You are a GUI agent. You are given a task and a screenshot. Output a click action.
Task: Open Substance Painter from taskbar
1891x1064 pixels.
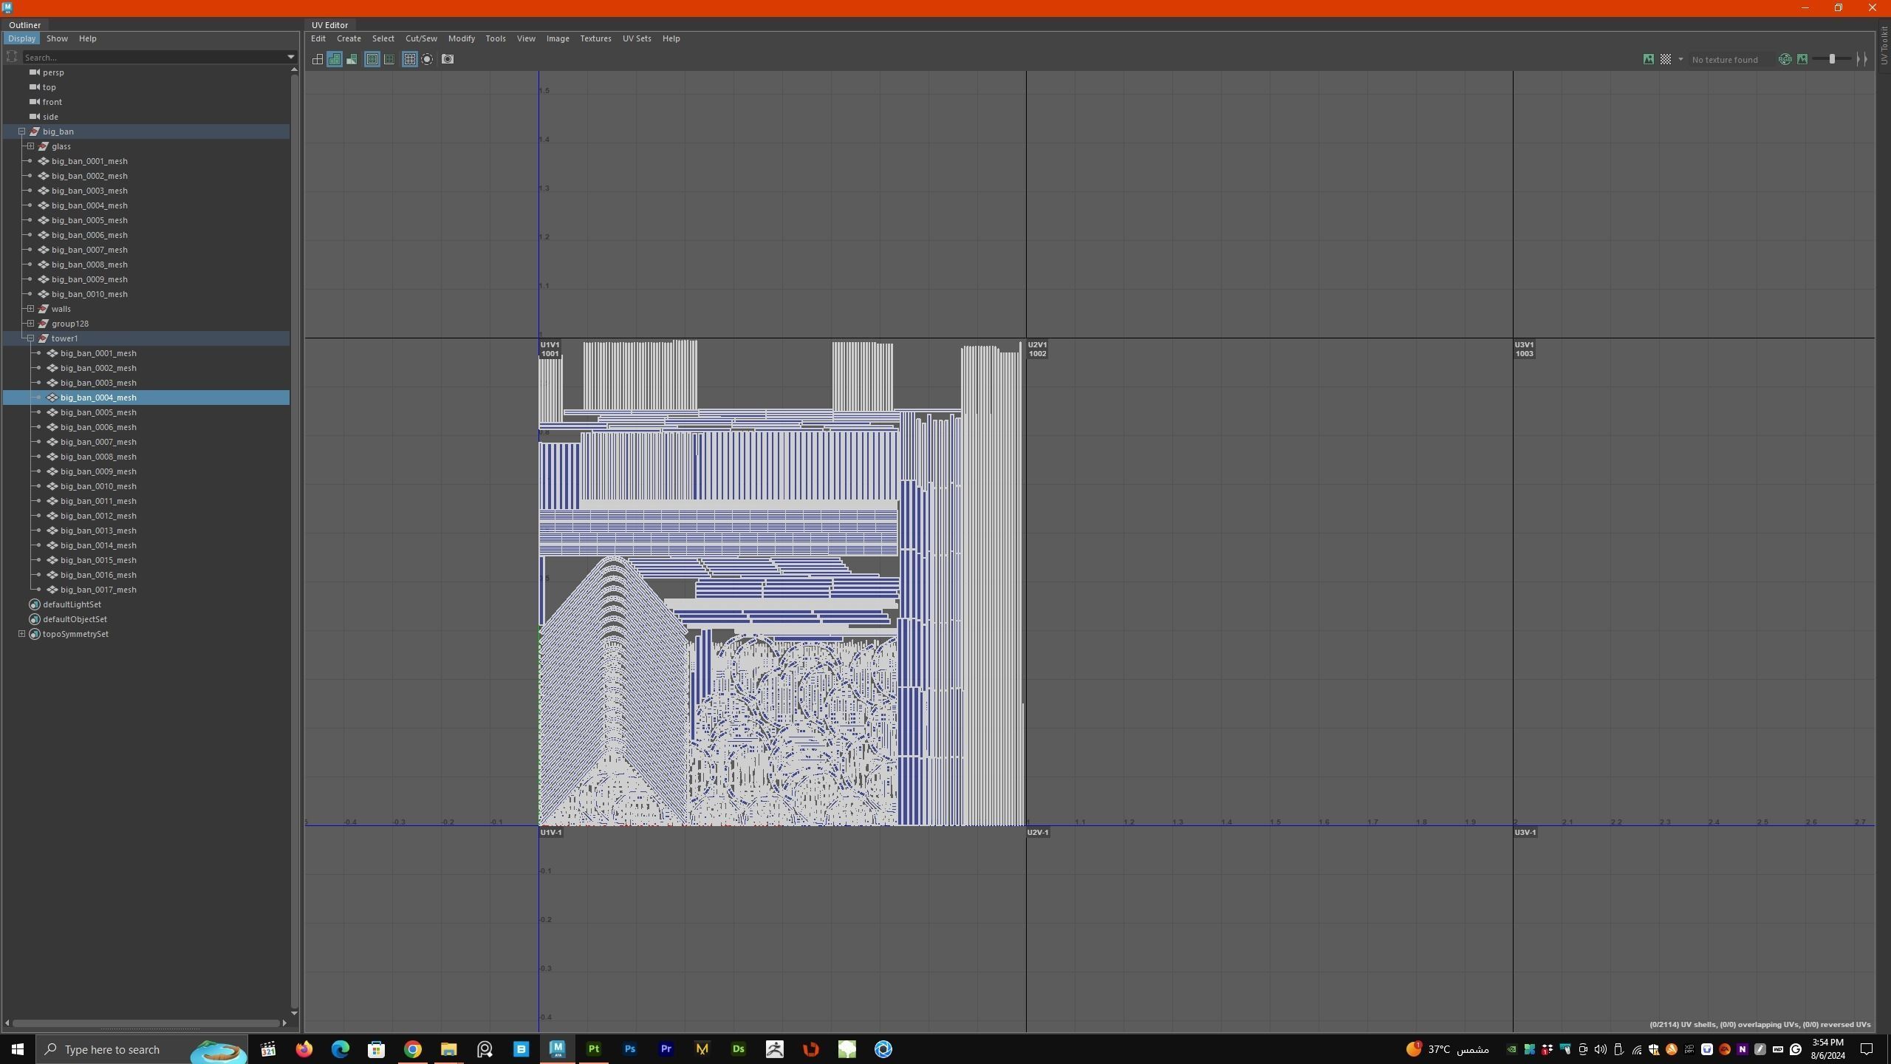[593, 1048]
